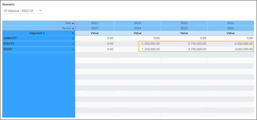Click the Value header under 2023
This screenshot has width=257, height=120.
pos(95,33)
